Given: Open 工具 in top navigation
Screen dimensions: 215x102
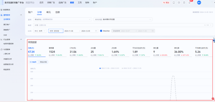Looking at the screenshot, I should click(x=80, y=3).
